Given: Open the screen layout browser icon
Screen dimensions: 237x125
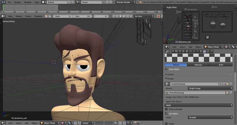Looking at the screenshot, I should 44,2.
